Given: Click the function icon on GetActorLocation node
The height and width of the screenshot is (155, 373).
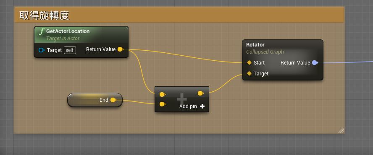Looking at the screenshot, I should coord(42,31).
